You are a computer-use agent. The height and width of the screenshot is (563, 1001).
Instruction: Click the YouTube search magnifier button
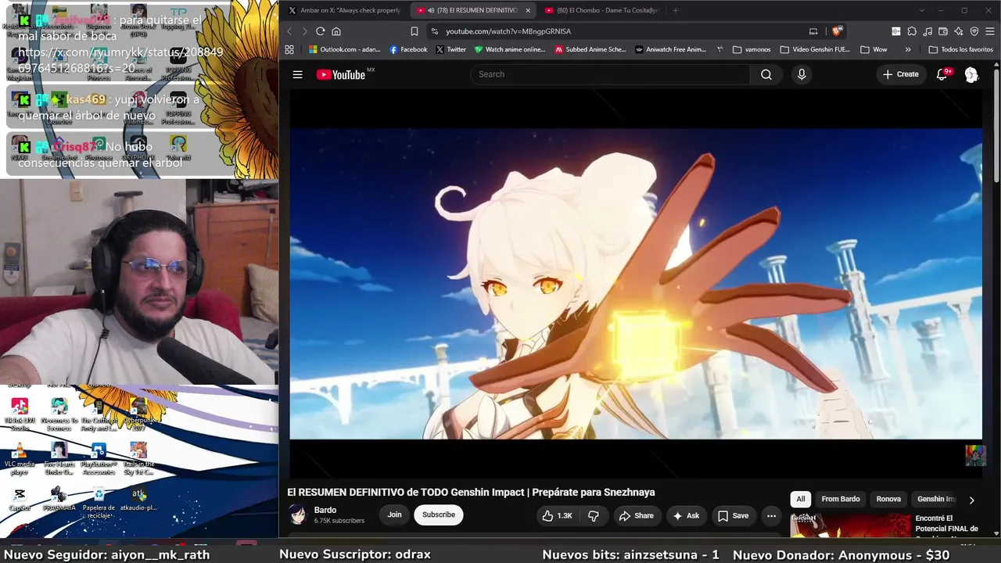click(766, 74)
